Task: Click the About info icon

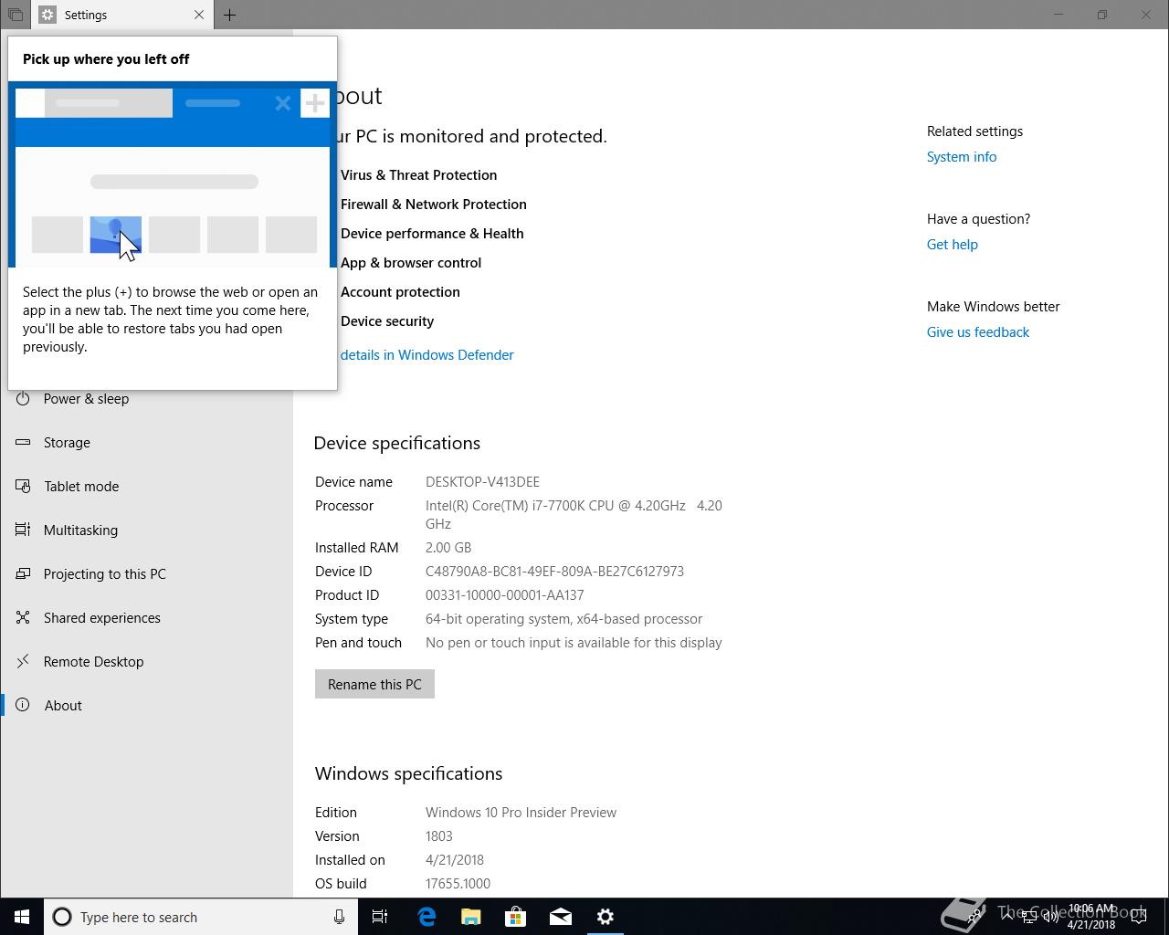Action: tap(23, 706)
